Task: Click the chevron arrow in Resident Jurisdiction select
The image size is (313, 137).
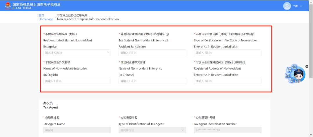Action: (108, 53)
